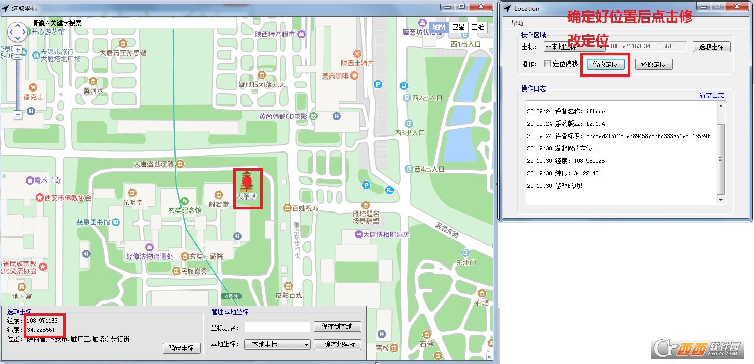Click the 清空日志 link
This screenshot has width=754, height=364.
712,95
